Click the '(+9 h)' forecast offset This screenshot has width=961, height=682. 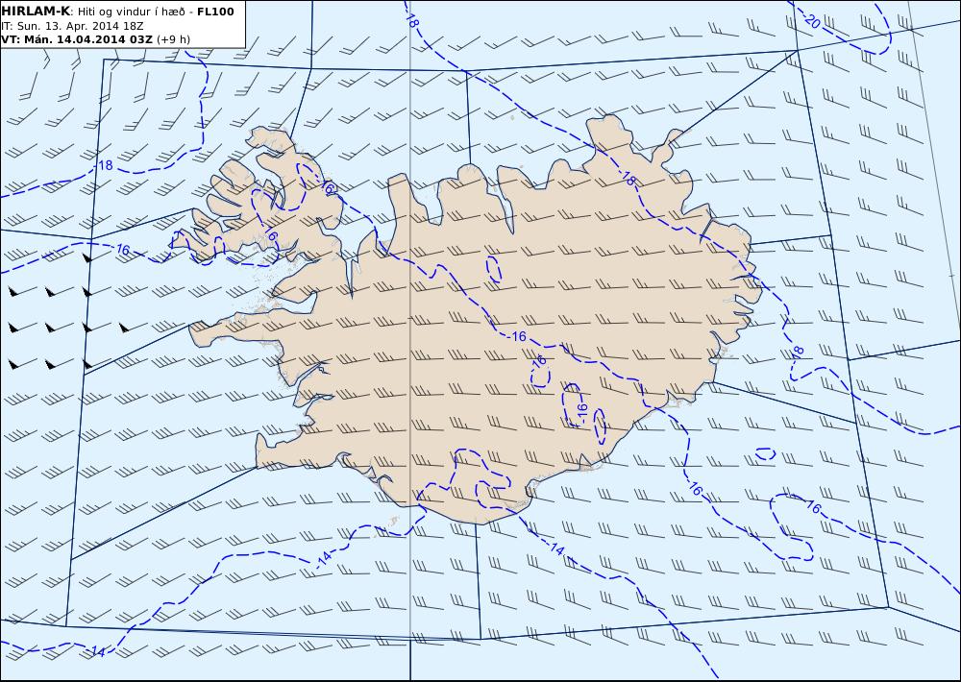click(x=173, y=39)
